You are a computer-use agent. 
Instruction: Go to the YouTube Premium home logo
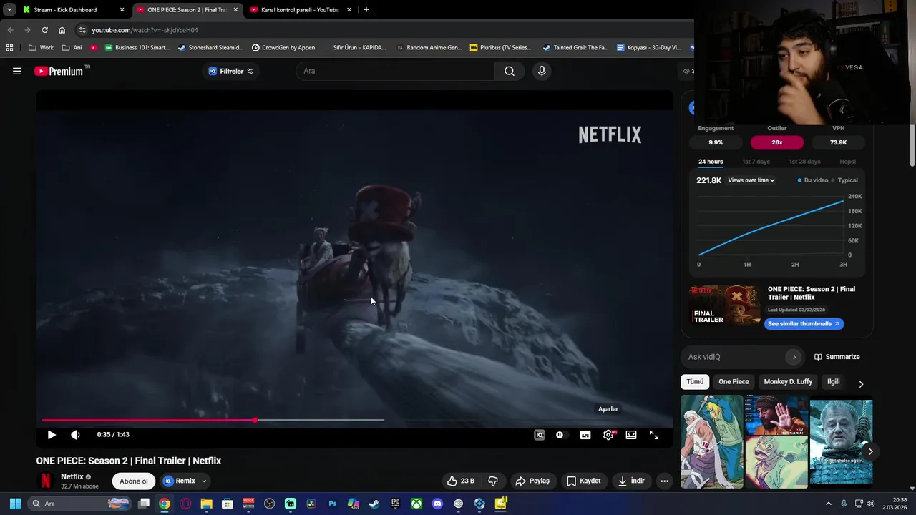point(59,71)
